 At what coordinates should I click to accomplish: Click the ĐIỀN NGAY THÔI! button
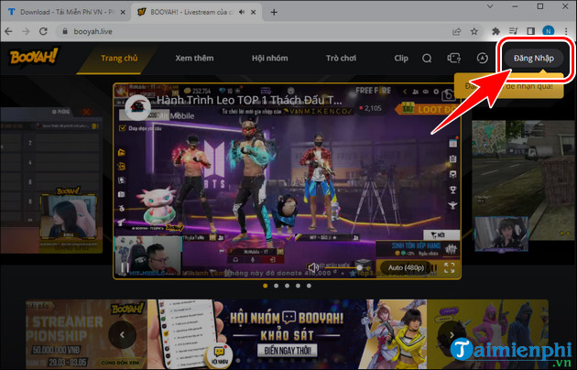click(x=288, y=351)
